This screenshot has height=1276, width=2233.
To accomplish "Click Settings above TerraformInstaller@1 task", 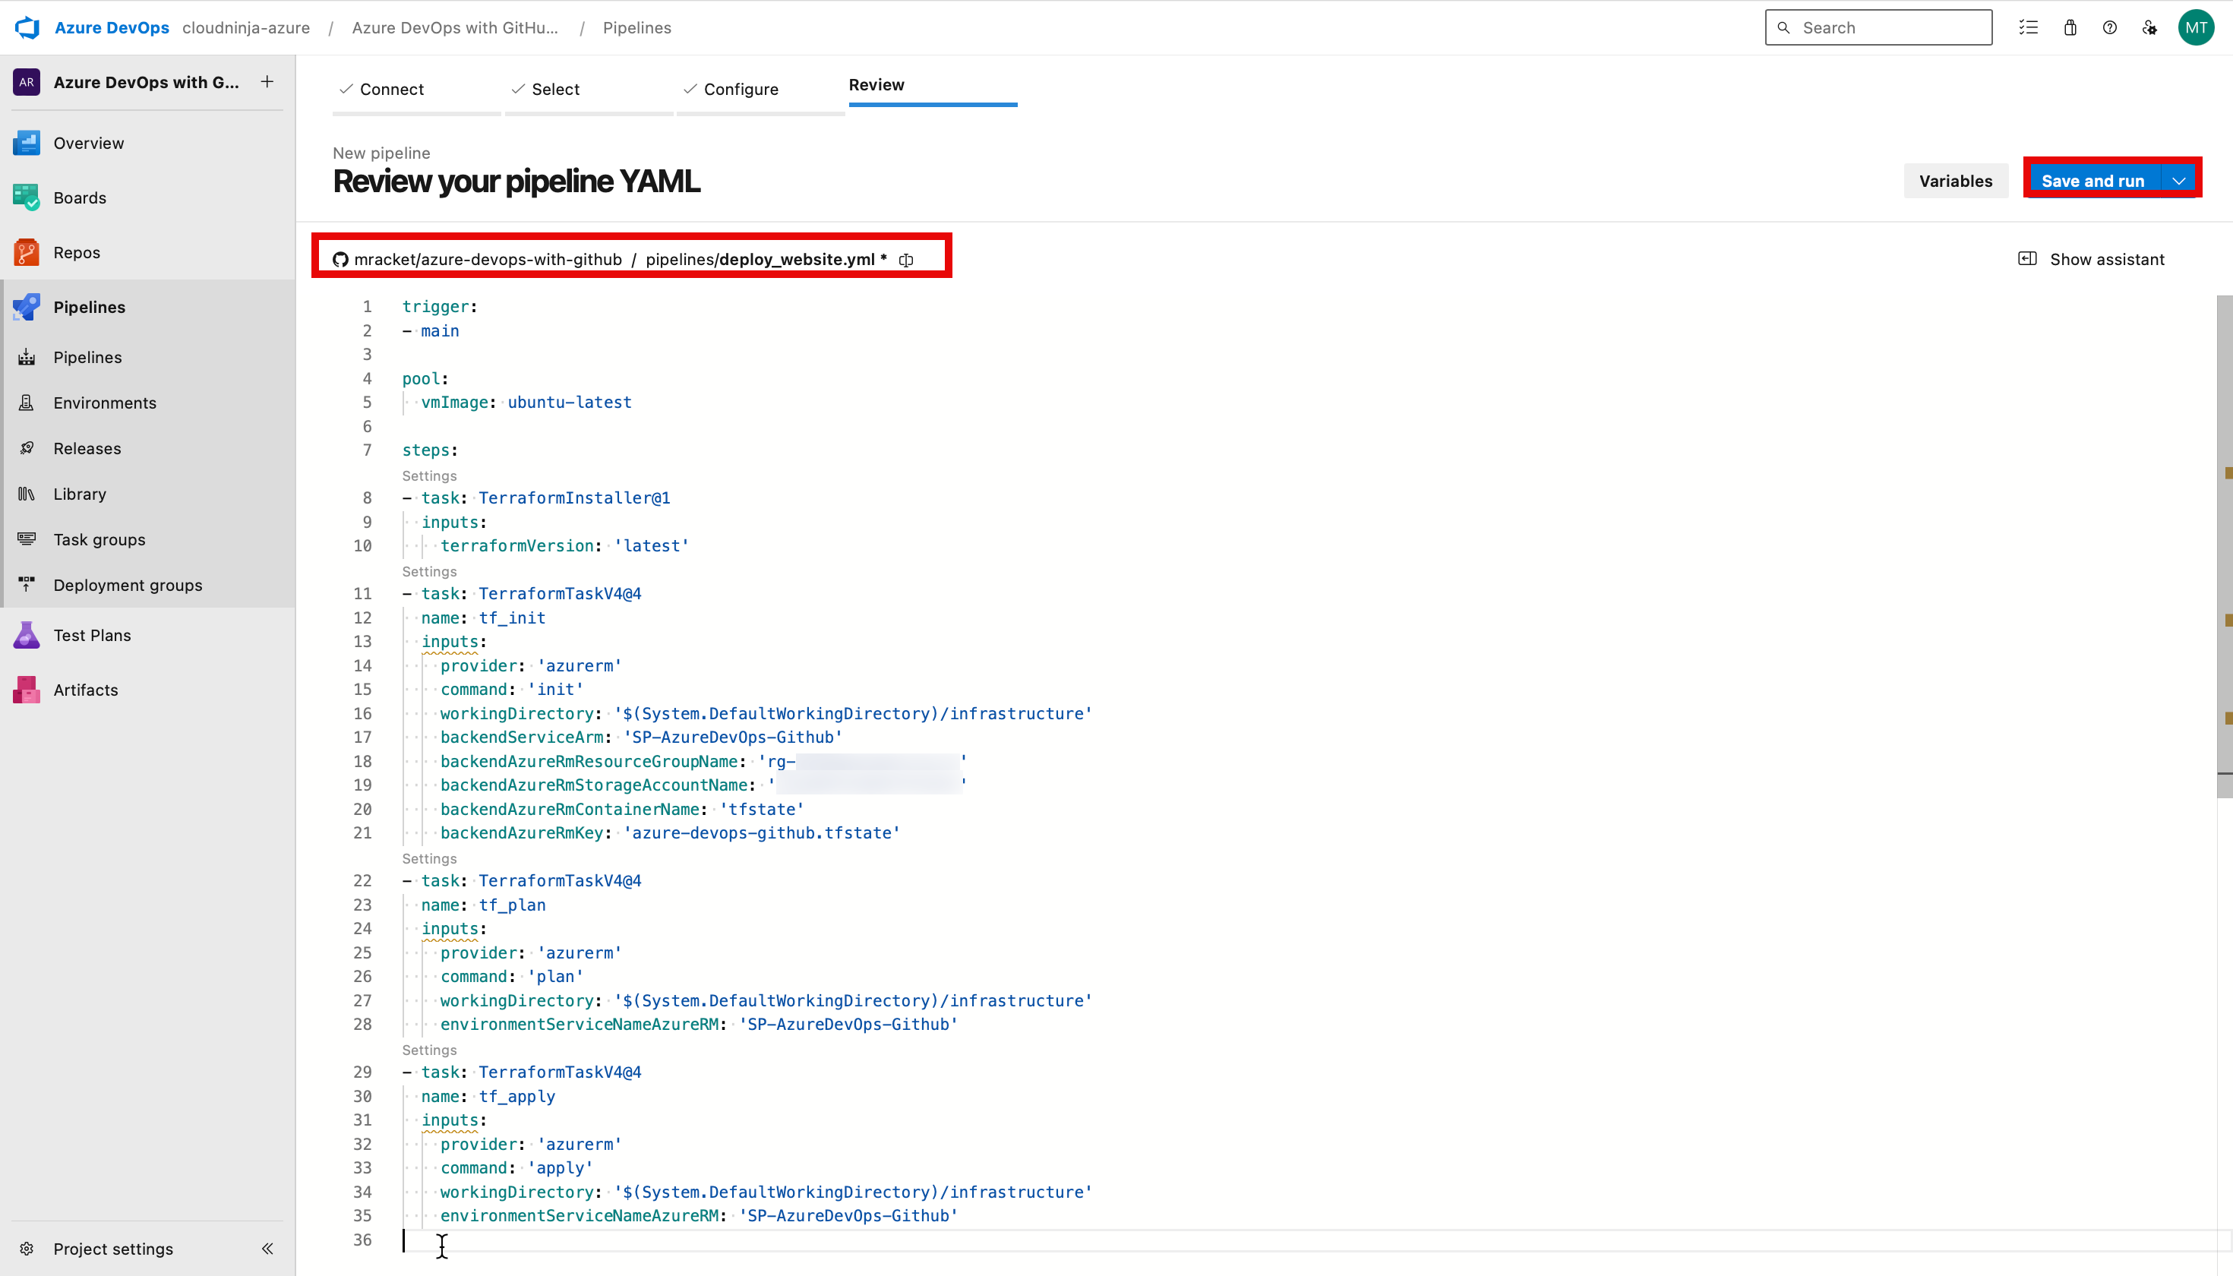I will pos(429,476).
